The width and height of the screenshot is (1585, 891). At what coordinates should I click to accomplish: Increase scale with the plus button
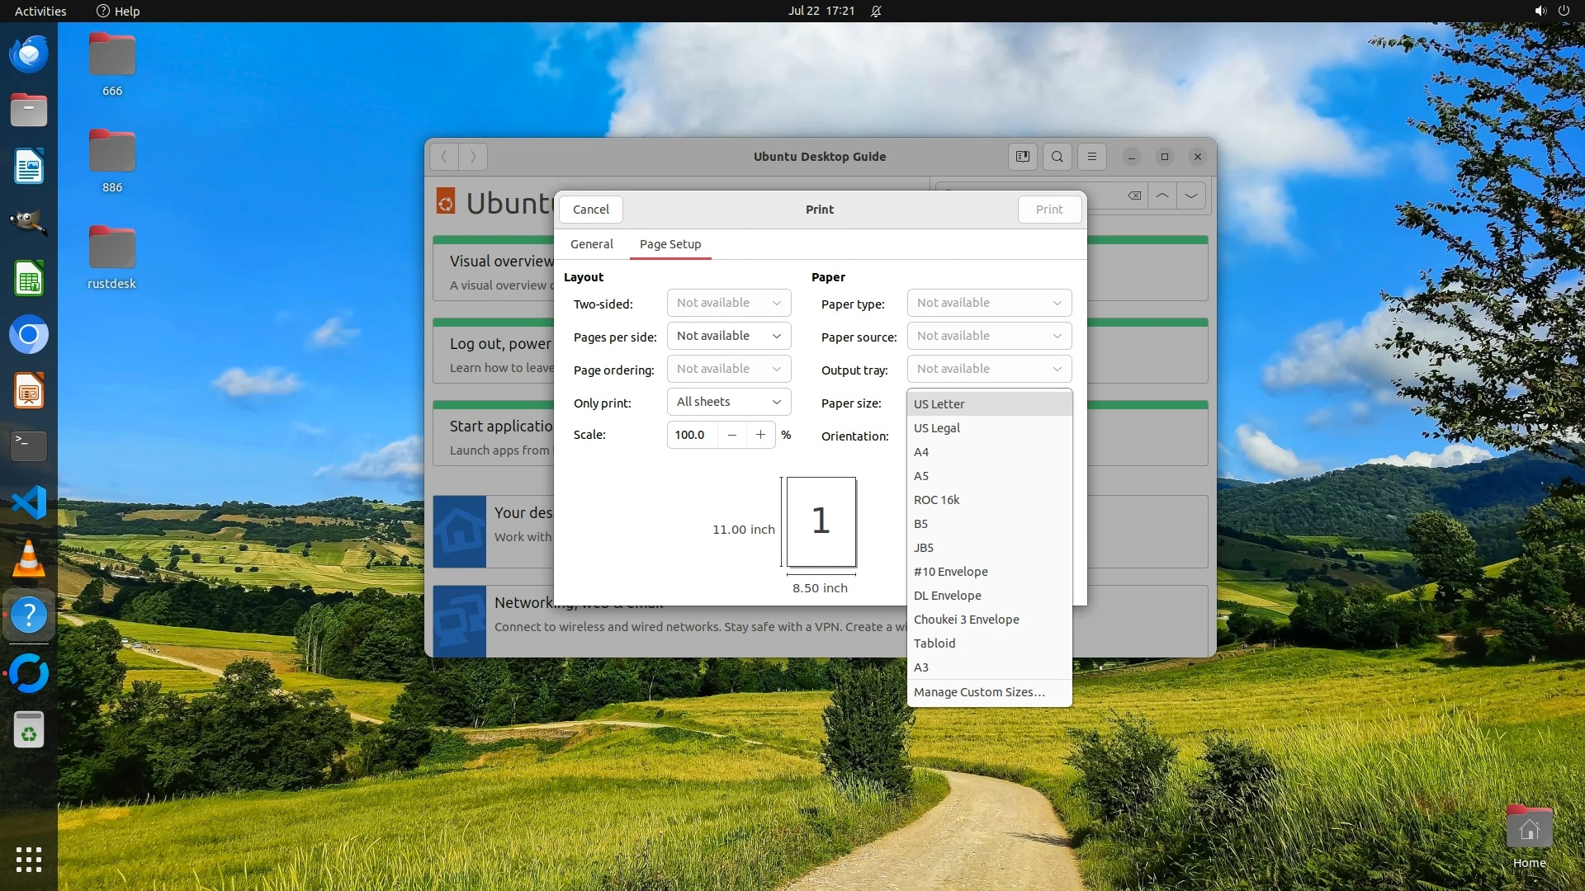point(760,435)
